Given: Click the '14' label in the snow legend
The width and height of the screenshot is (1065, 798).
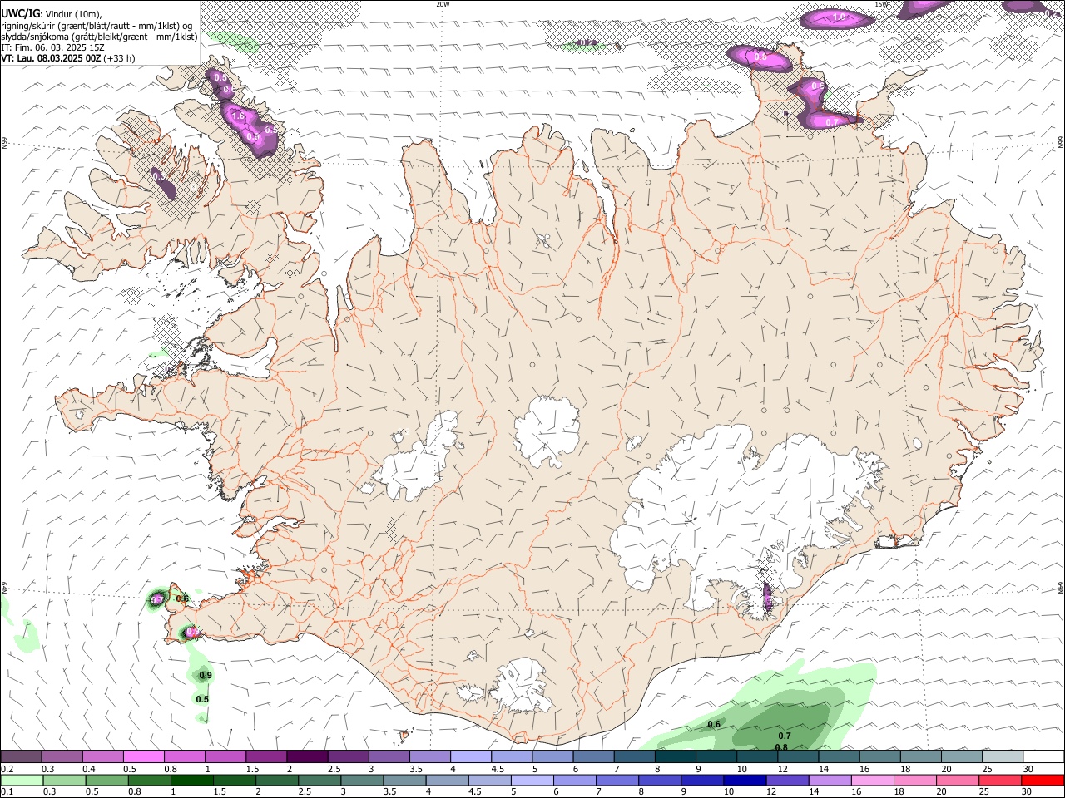Looking at the screenshot, I should pos(823,769).
